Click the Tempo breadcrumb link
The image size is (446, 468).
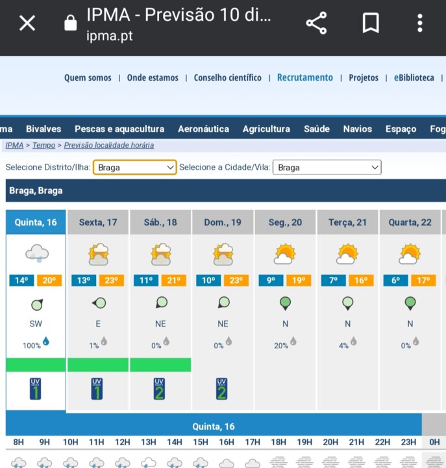[43, 146]
